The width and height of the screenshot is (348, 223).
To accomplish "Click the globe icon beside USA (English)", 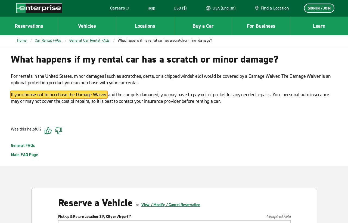I will [x=208, y=8].
